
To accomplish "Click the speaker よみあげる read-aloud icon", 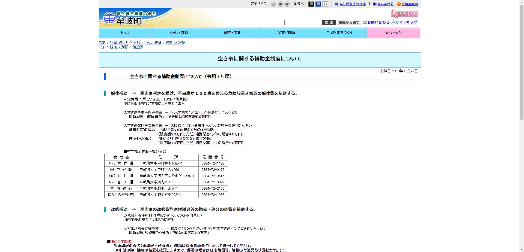I will tap(375, 4).
